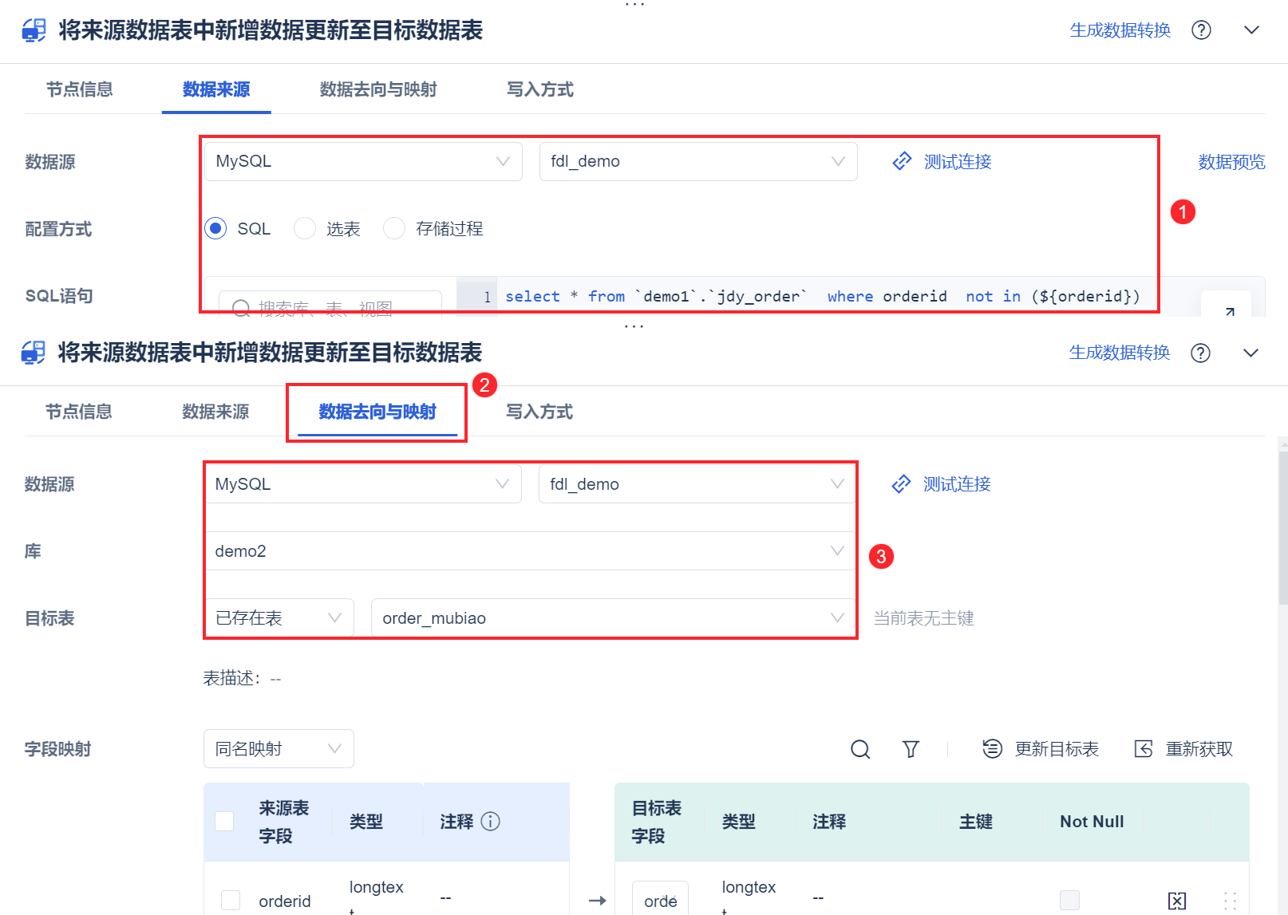This screenshot has height=915, width=1288.
Task: Switch to the 数据来源 tab in the top panel
Action: 216,89
